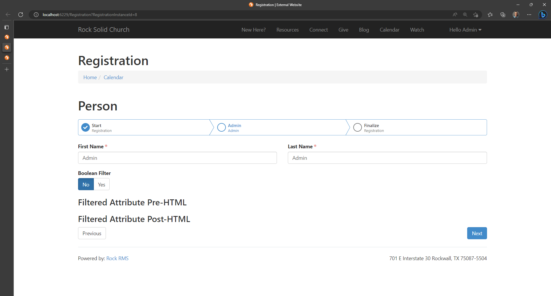551x296 pixels.
Task: Click the Next button
Action: pos(477,233)
